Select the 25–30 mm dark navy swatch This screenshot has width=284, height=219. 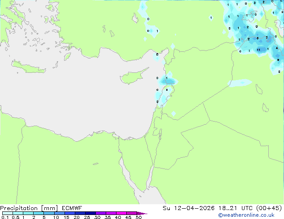pyautogui.click(x=90, y=213)
